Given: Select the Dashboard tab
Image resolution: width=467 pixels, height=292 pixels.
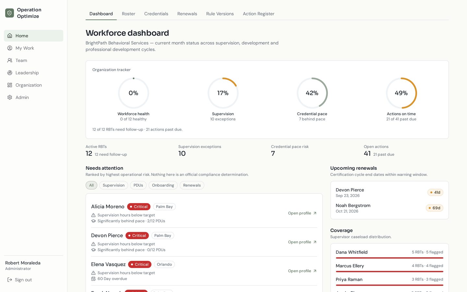Looking at the screenshot, I should (x=101, y=14).
